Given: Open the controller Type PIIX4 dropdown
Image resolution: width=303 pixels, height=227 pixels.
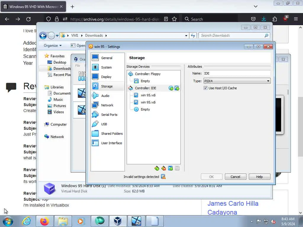Looking at the screenshot, I should pos(237,81).
